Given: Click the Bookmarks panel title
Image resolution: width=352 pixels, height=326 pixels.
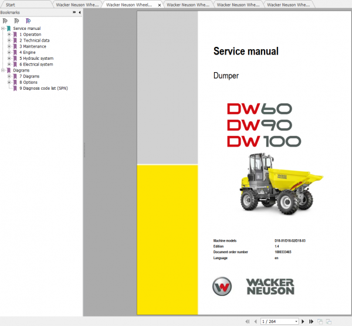Looking at the screenshot, I should tap(10, 12).
